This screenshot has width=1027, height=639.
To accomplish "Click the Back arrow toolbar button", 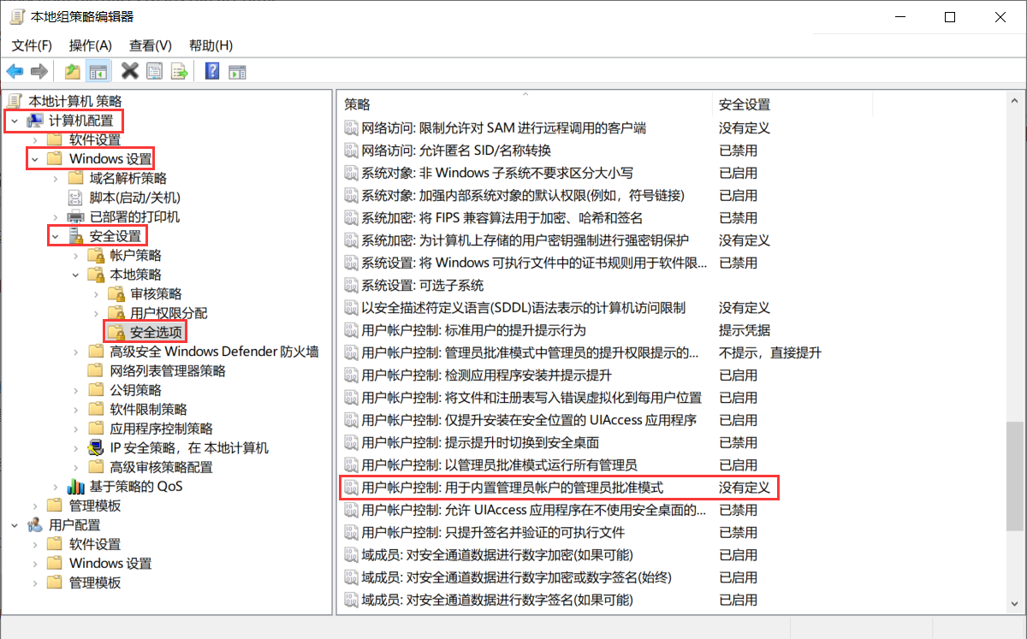I will 15,71.
